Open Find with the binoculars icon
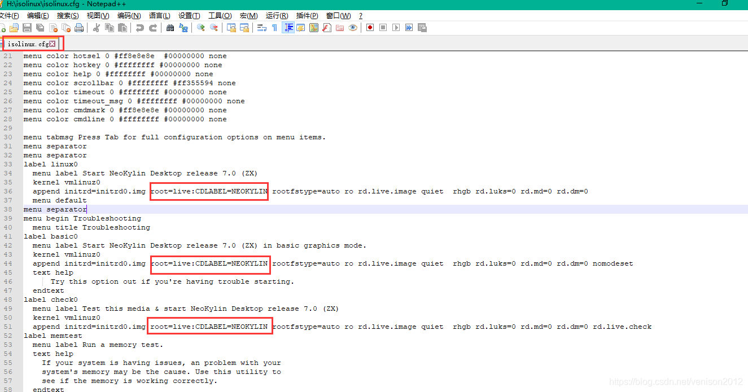The width and height of the screenshot is (748, 392). 170,28
